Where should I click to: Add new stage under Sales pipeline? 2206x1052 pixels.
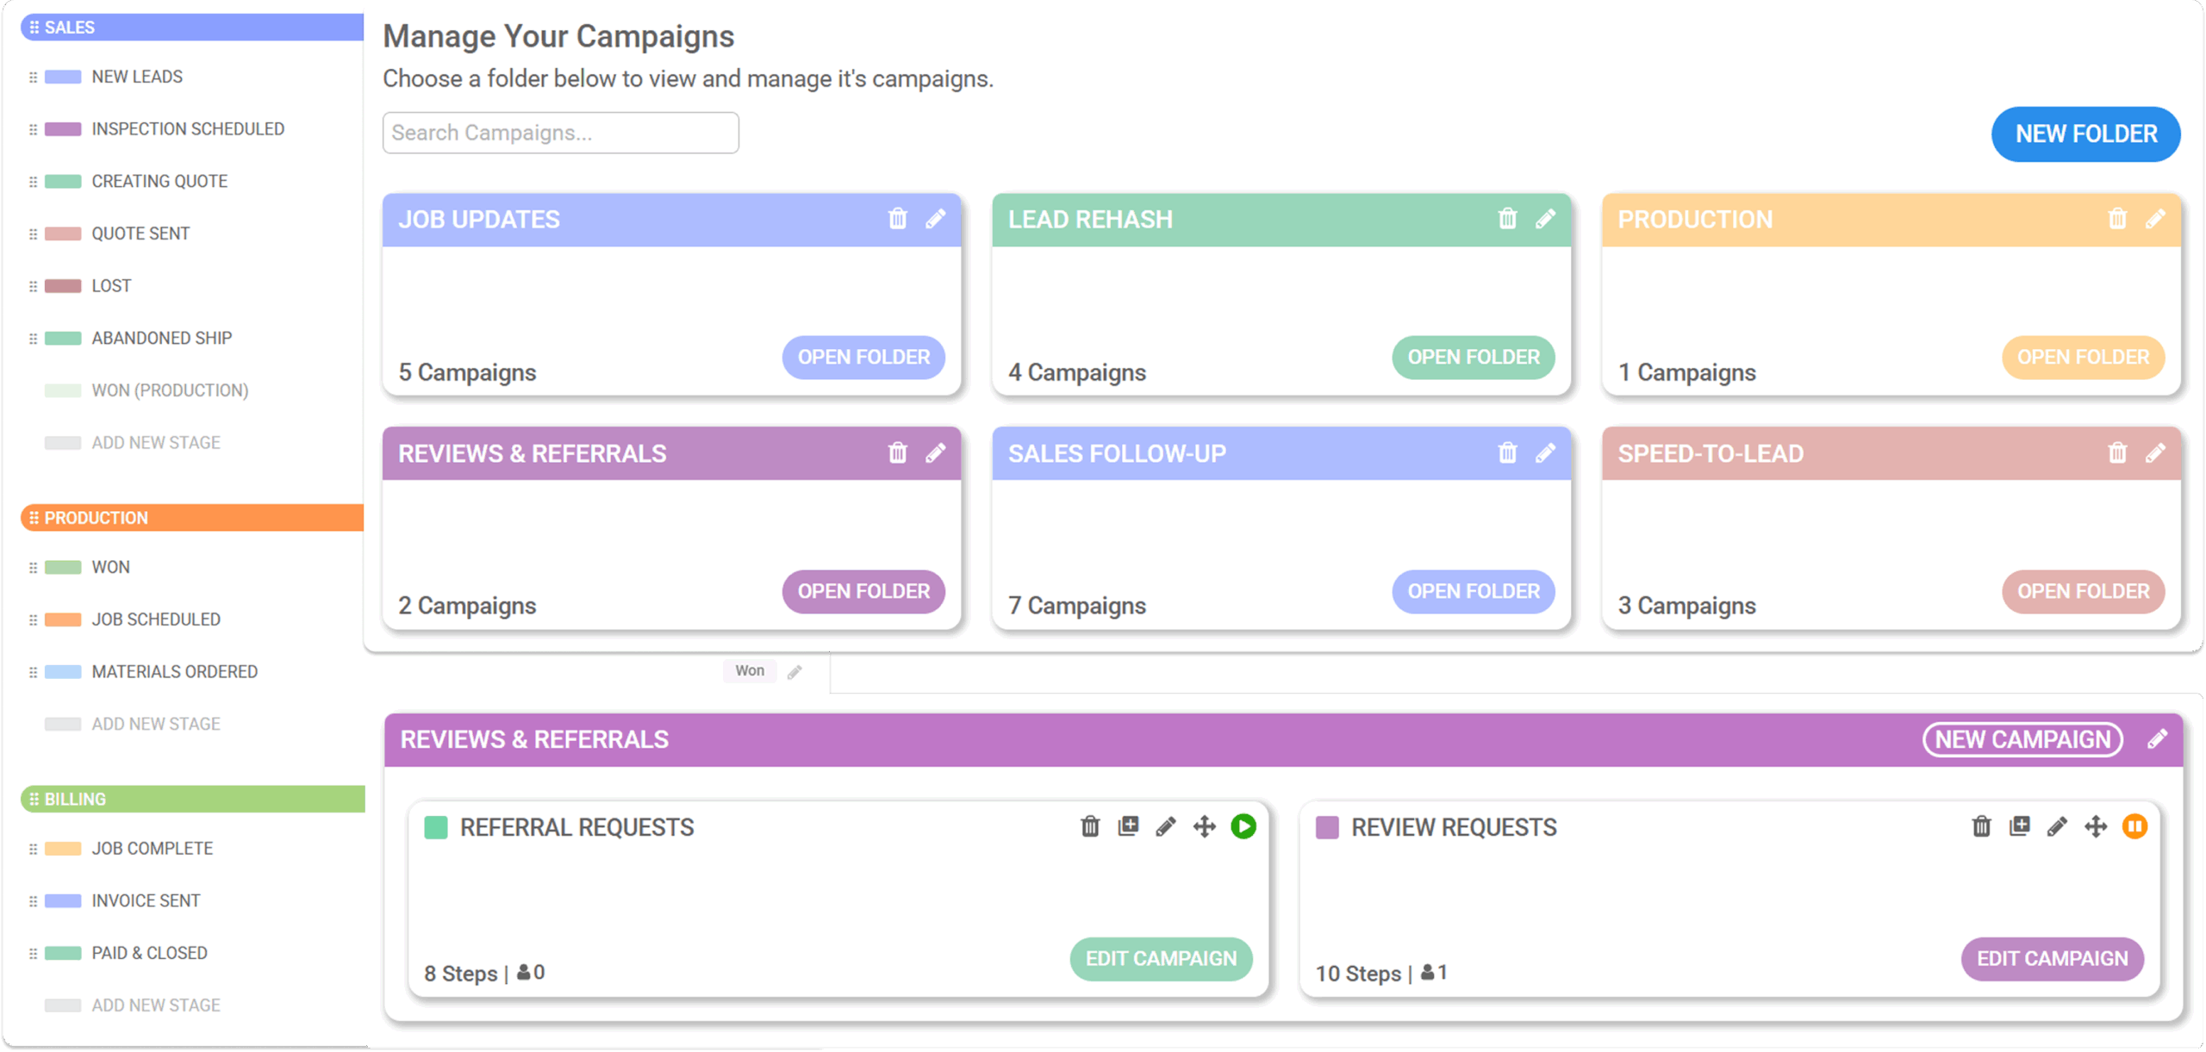tap(156, 443)
